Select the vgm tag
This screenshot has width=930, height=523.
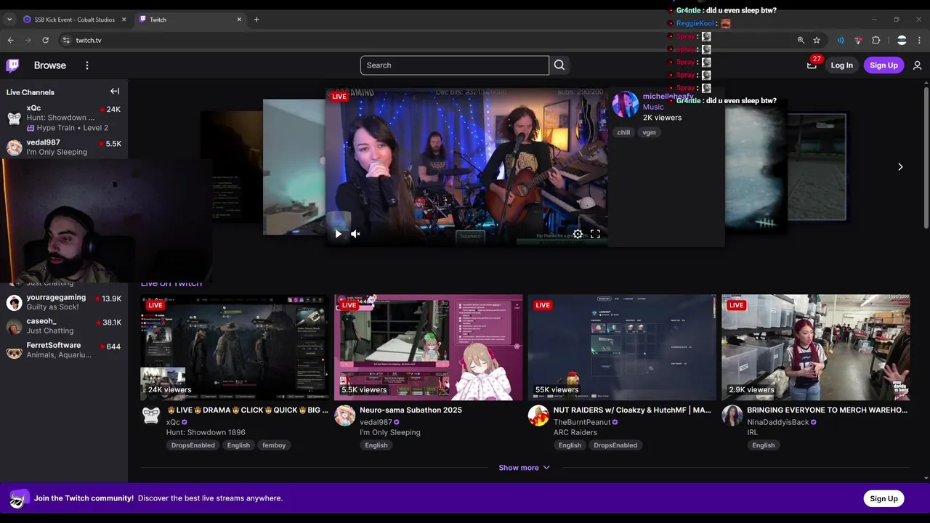click(x=649, y=132)
